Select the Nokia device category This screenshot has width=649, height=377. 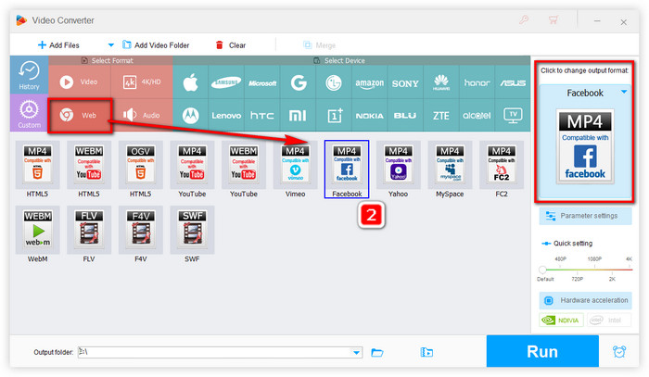coord(369,116)
